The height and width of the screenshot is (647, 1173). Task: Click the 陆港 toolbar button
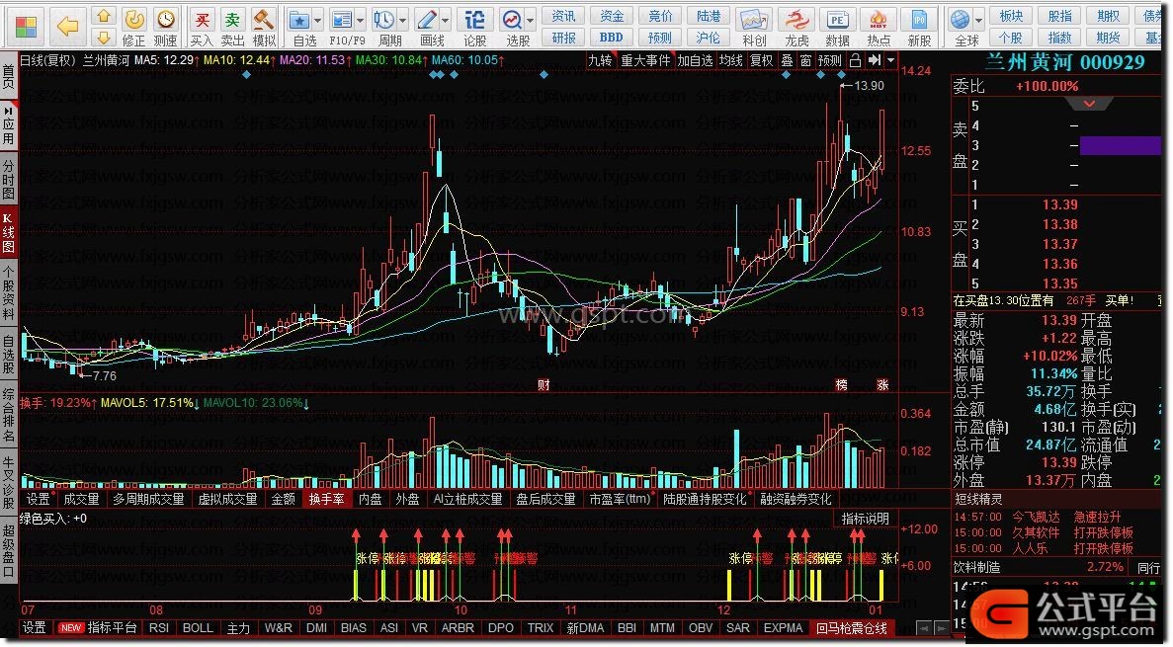[708, 16]
